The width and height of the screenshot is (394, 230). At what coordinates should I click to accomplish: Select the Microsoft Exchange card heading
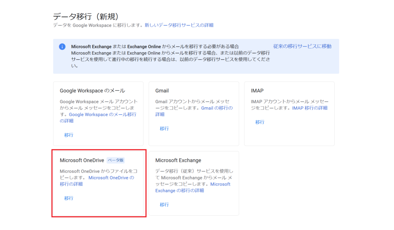pos(178,160)
